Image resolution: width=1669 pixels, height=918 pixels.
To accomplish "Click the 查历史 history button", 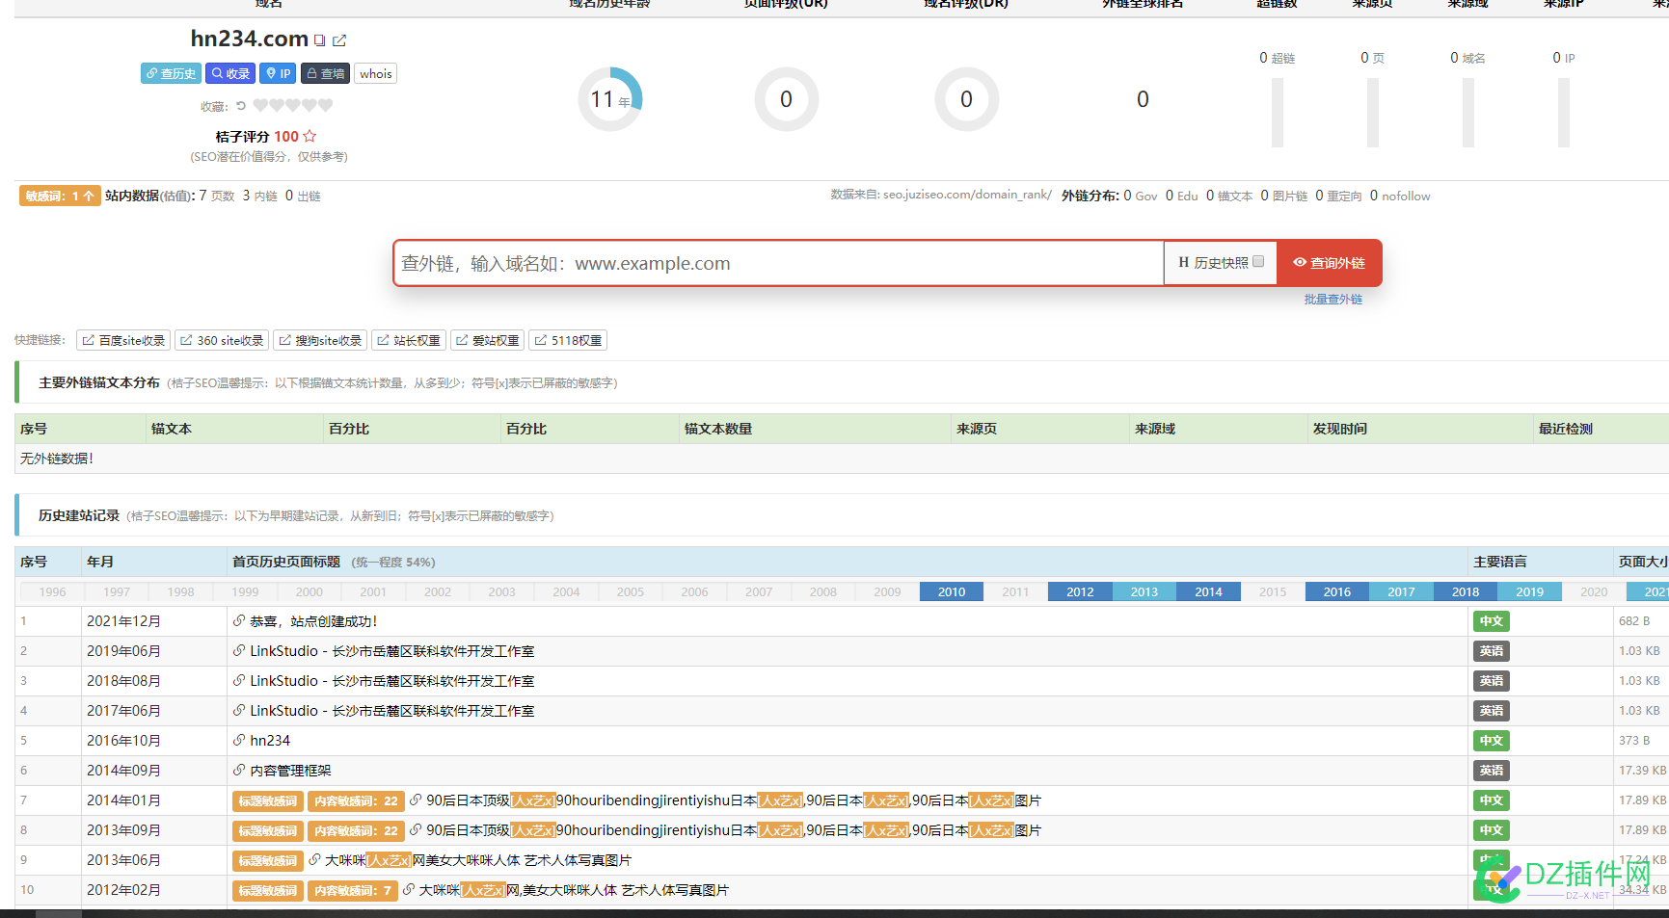I will coord(171,73).
